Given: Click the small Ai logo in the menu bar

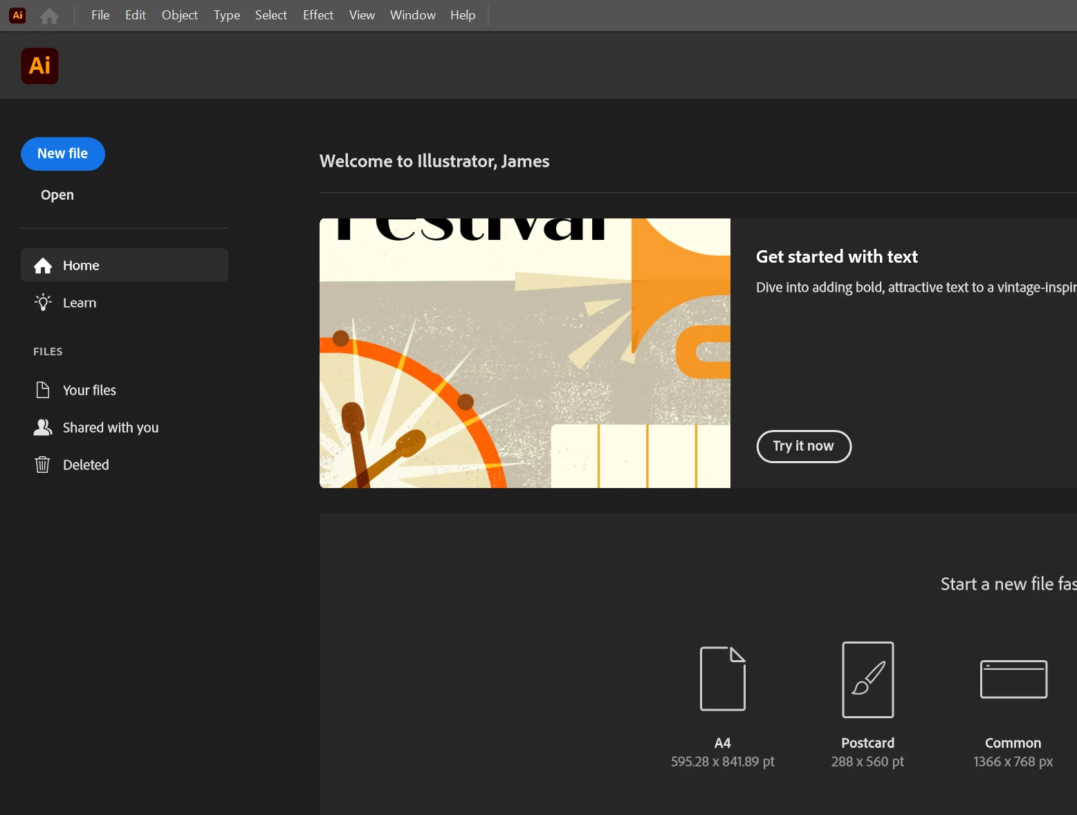Looking at the screenshot, I should click(18, 15).
